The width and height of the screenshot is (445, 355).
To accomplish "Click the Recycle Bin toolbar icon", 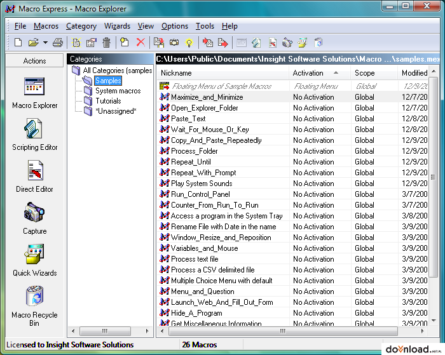I will pyautogui.click(x=318, y=43).
